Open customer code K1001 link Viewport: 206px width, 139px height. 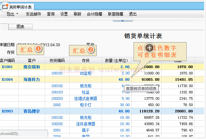7,67
